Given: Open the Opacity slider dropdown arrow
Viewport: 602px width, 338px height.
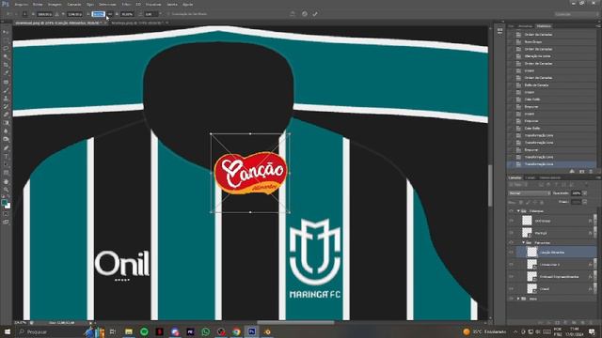Looking at the screenshot, I should pyautogui.click(x=585, y=193).
